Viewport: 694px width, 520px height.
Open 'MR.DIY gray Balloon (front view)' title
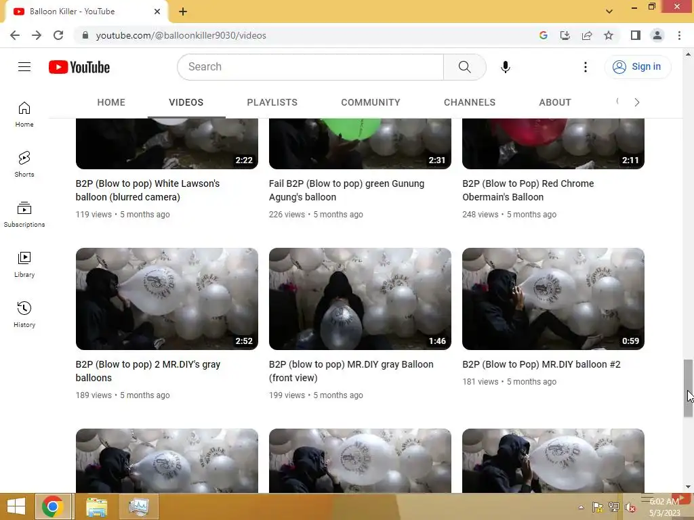point(351,371)
